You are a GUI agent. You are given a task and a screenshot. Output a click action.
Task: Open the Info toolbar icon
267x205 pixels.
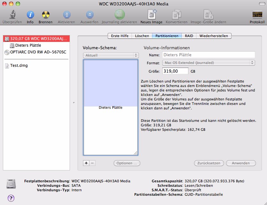(30, 15)
